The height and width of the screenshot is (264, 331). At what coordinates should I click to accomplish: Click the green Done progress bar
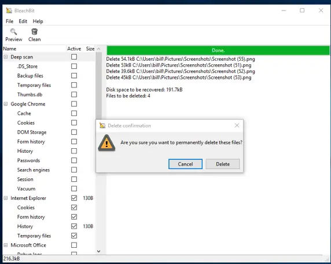218,50
